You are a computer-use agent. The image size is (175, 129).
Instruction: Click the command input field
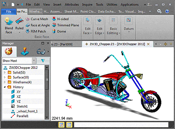pos(121,125)
